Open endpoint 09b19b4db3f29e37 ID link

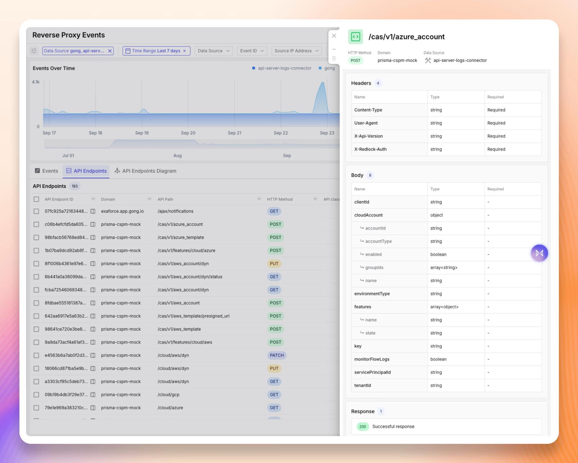[x=66, y=395]
